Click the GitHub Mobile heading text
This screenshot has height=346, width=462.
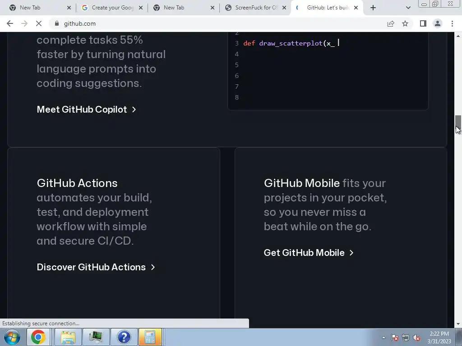pos(302,183)
